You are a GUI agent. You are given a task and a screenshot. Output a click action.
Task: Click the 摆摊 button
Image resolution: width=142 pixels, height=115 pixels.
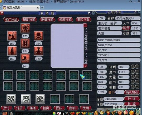[33, 108]
